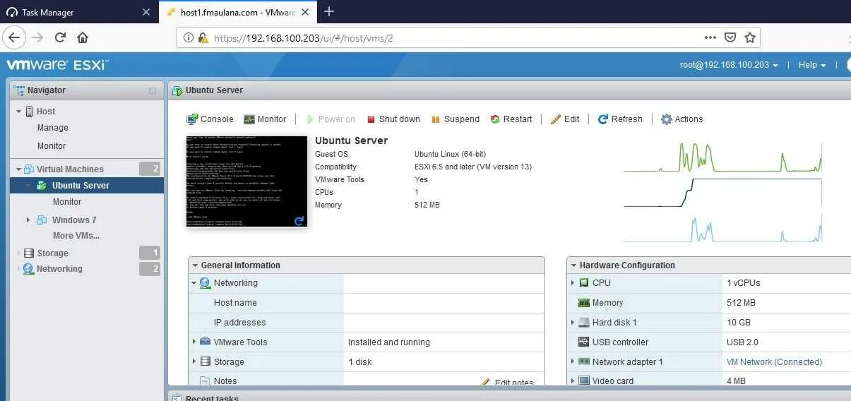851x401 pixels.
Task: Click the VMware ESXi logo
Action: pos(57,65)
